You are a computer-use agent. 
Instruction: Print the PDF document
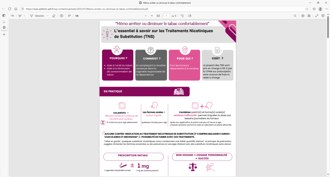[303, 16]
